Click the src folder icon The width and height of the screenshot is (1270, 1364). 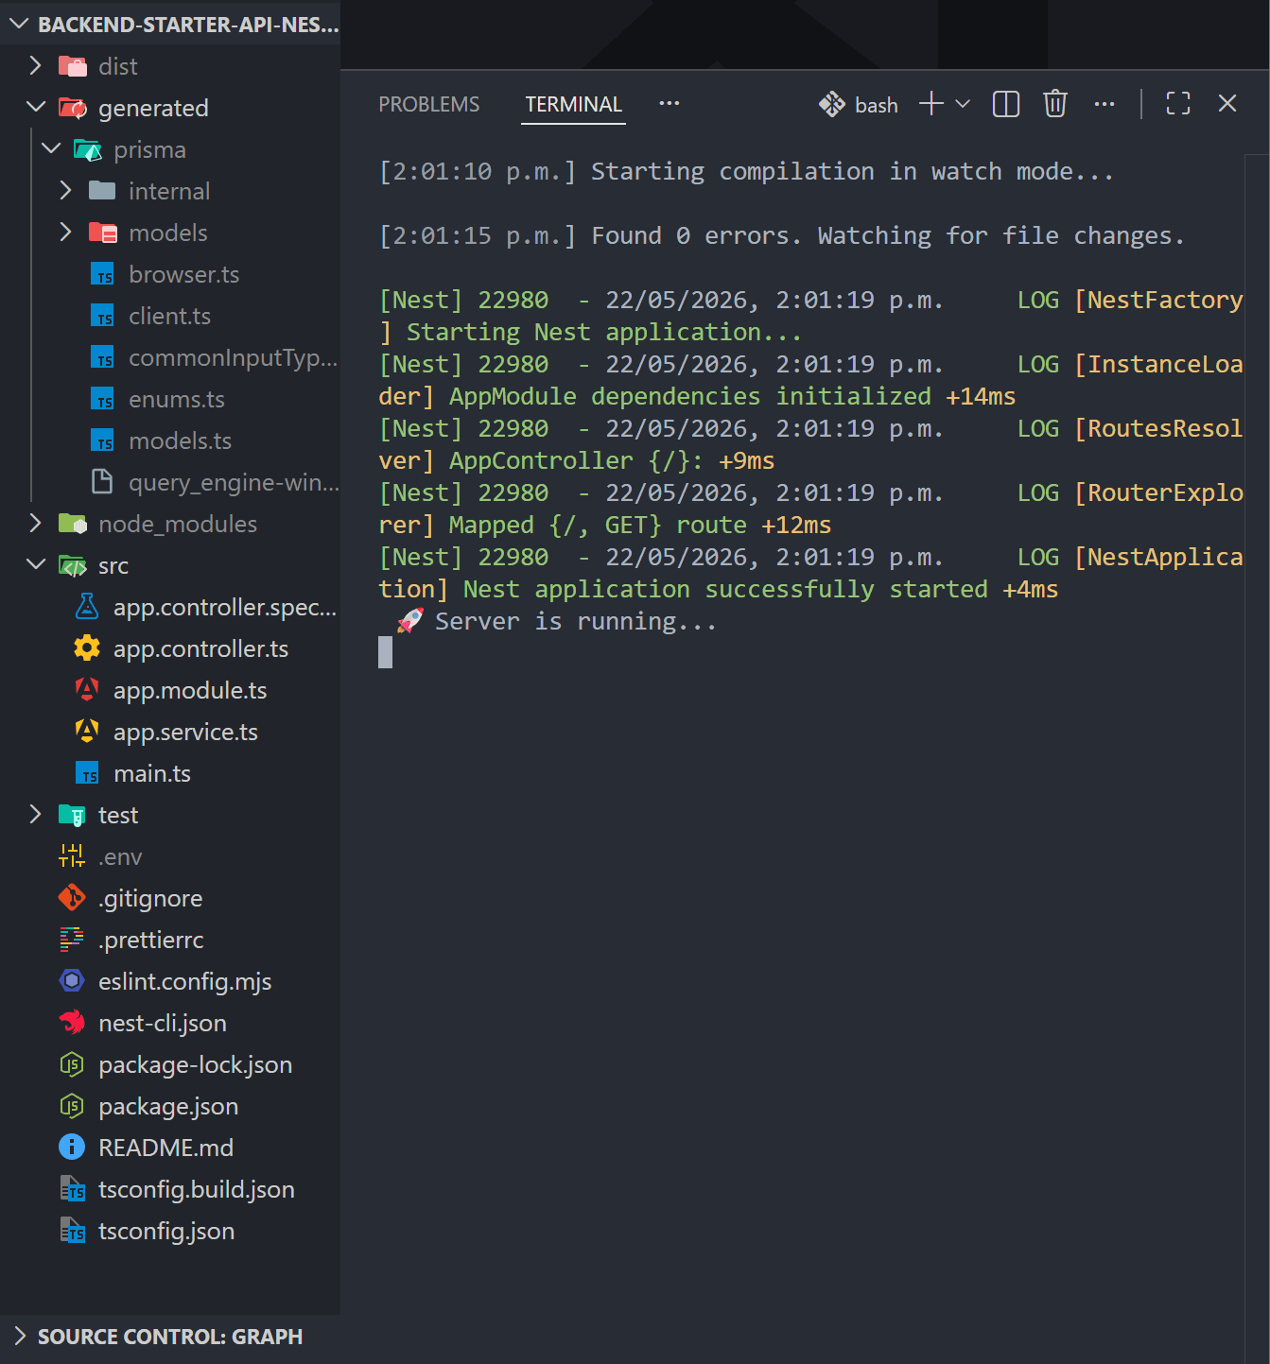[72, 565]
